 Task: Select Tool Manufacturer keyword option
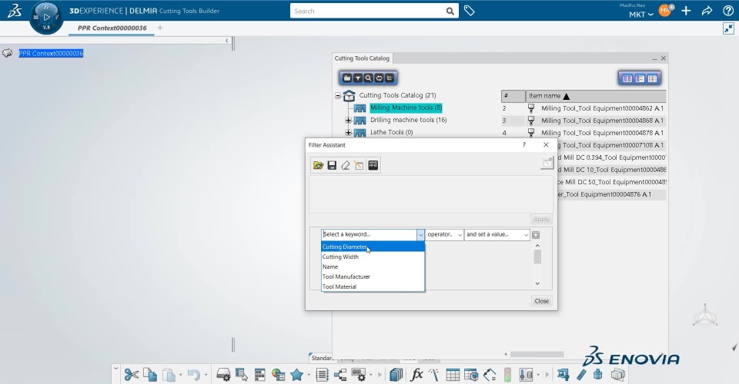point(373,276)
